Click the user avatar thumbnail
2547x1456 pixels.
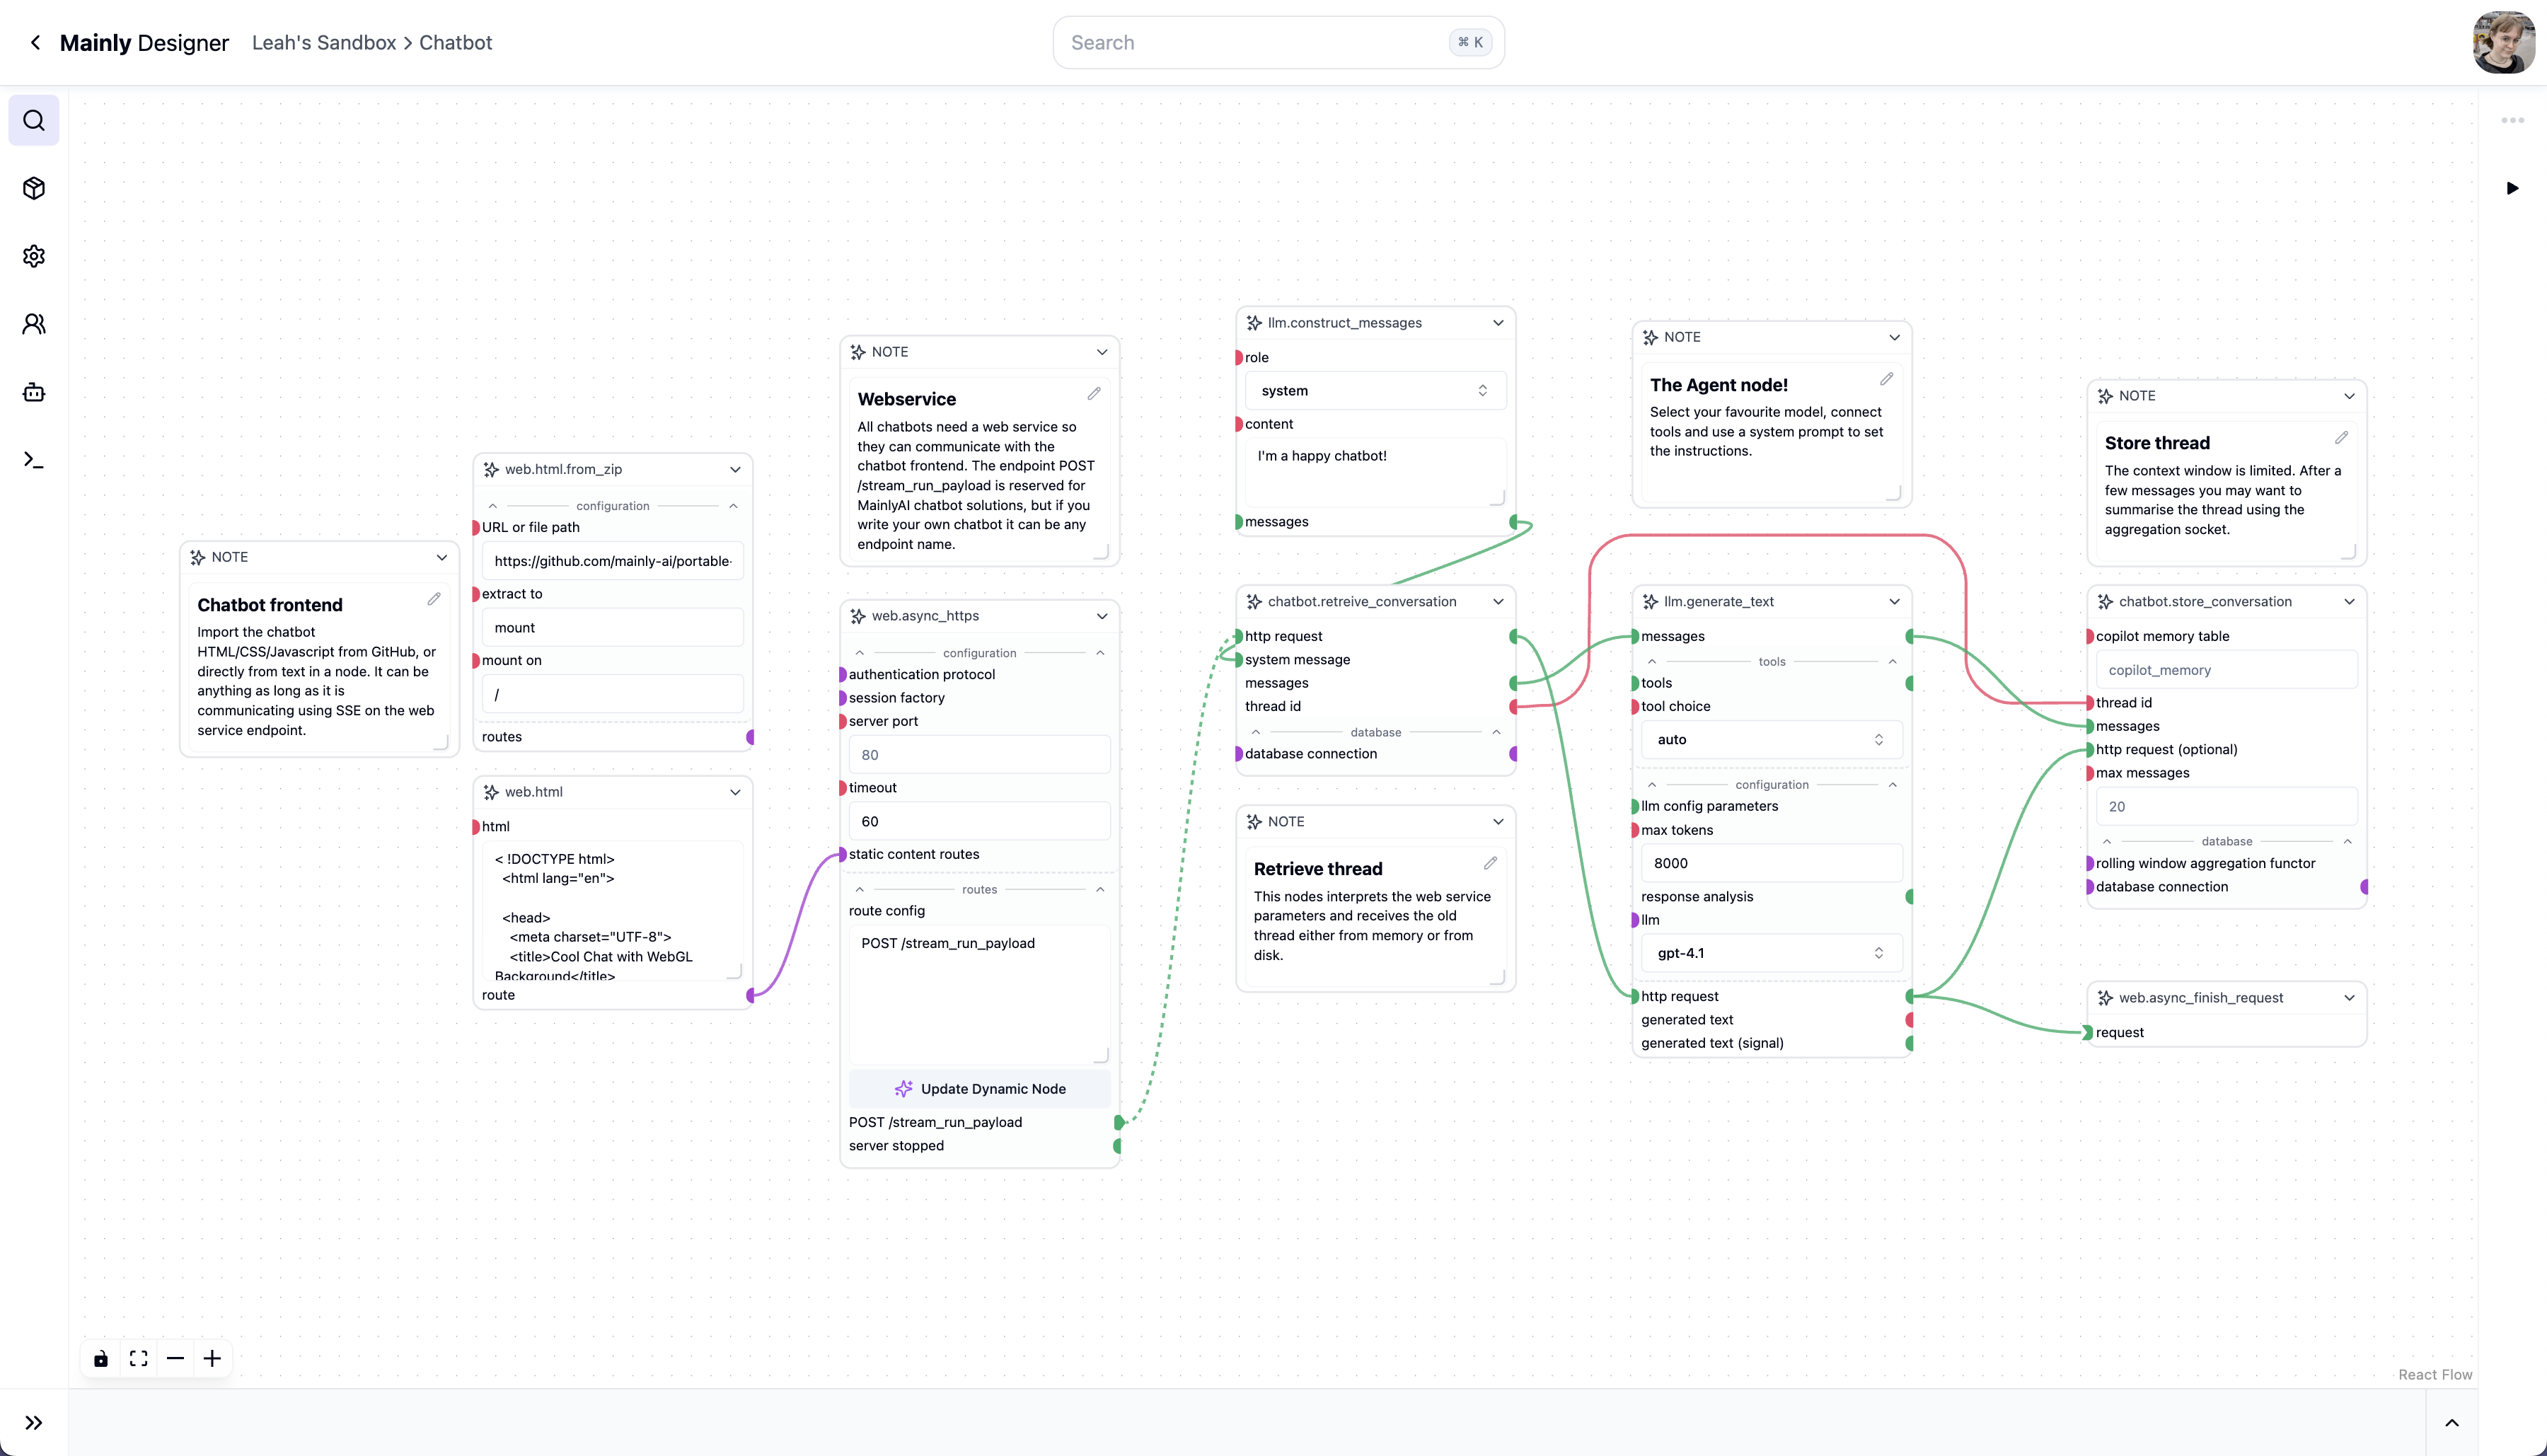2503,43
